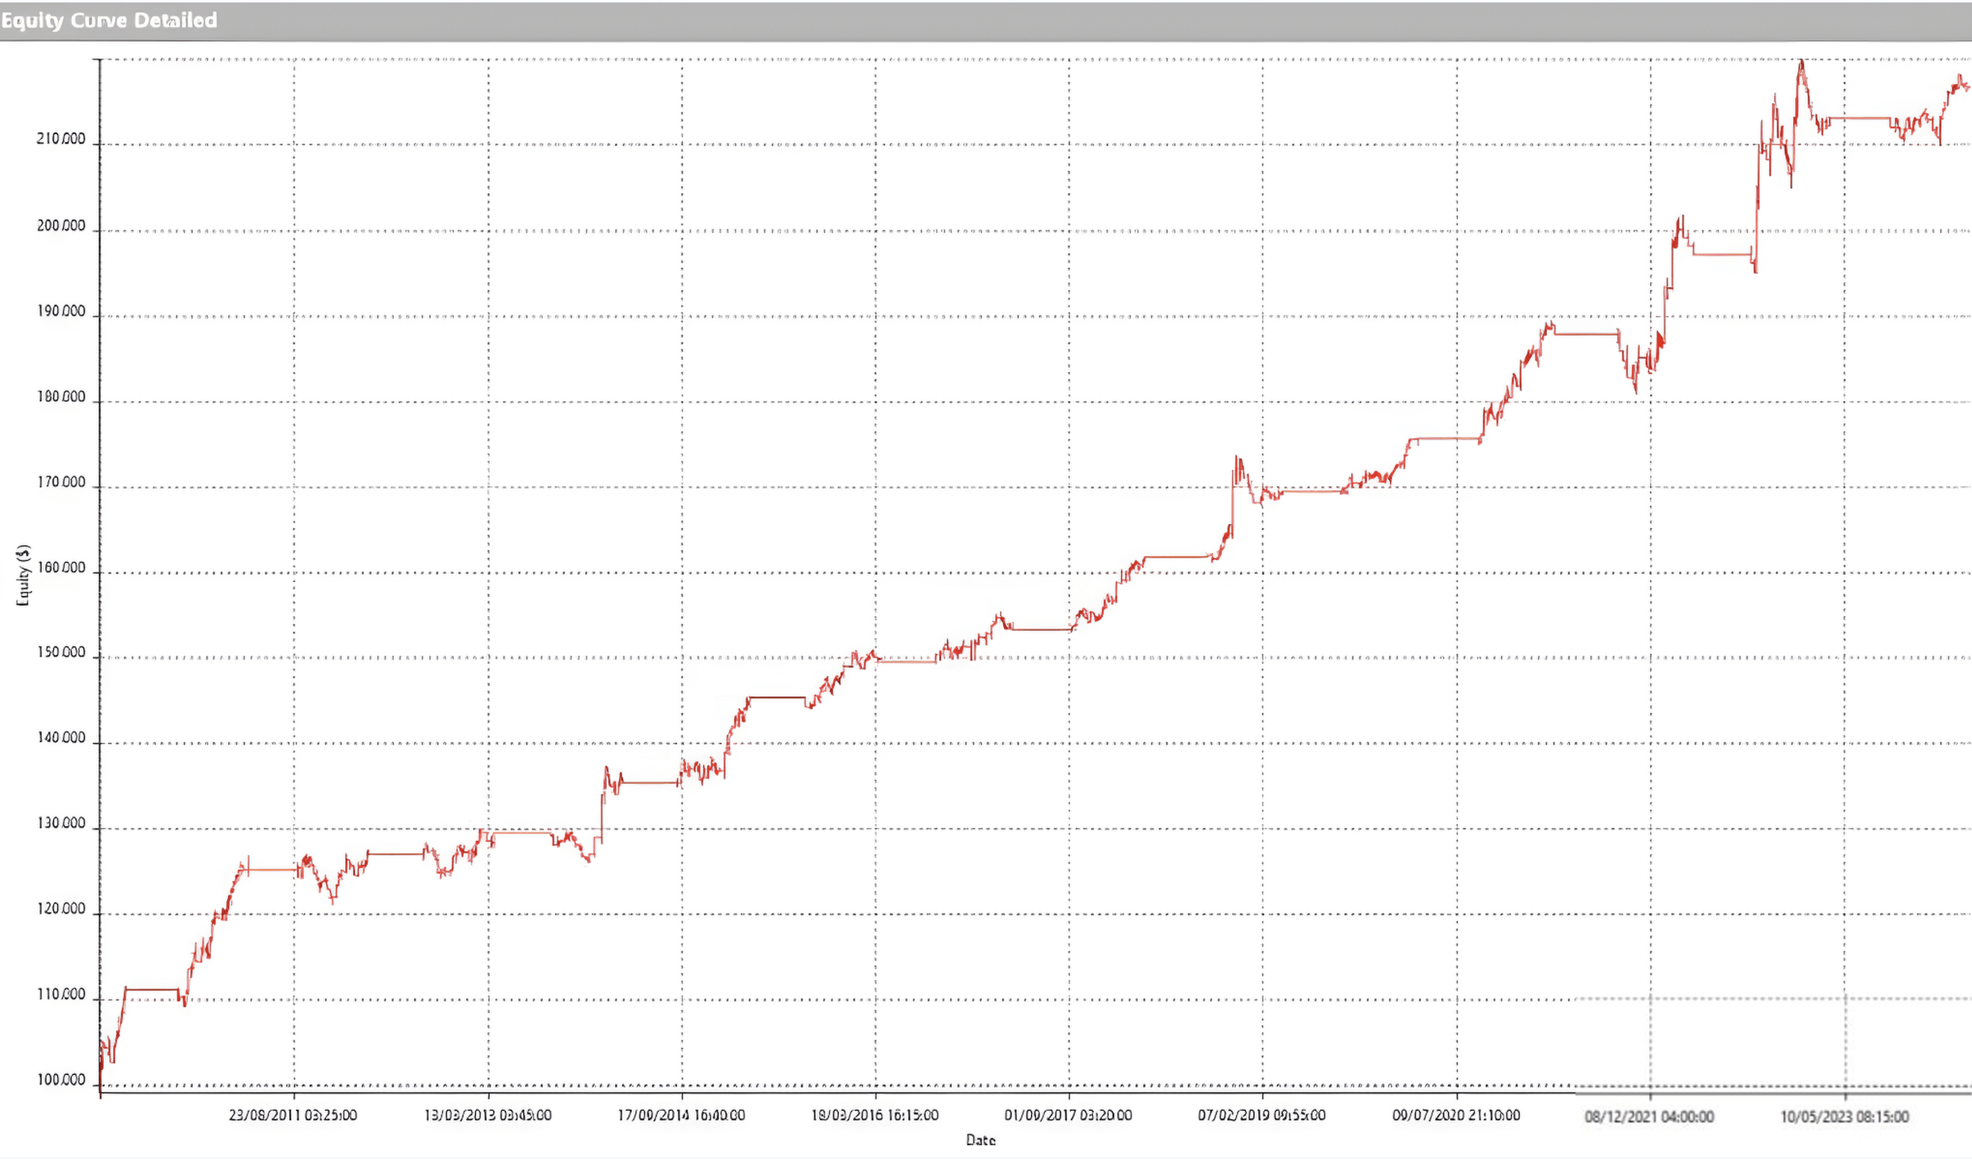Screen dimensions: 1972x1169
Task: Select the 01/09/2017 03:20:00 date label
Action: click(x=1068, y=1115)
